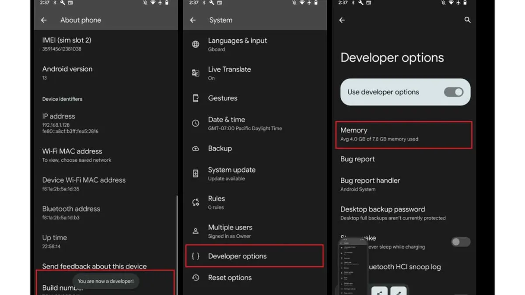Go back from Developer options screen
525x295 pixels.
coord(342,20)
